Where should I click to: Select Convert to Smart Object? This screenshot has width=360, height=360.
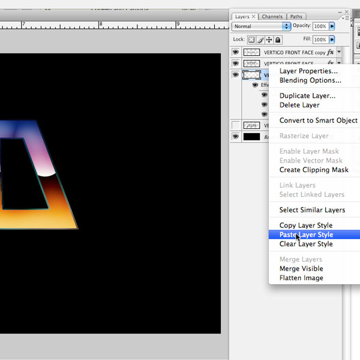pos(318,121)
